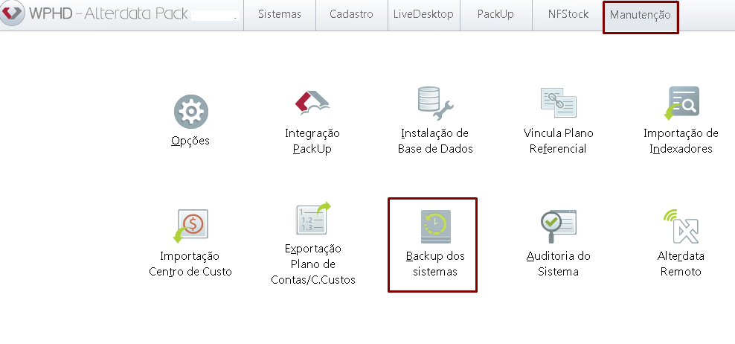Click the WPHD - Alterdata Pack title

point(109,13)
